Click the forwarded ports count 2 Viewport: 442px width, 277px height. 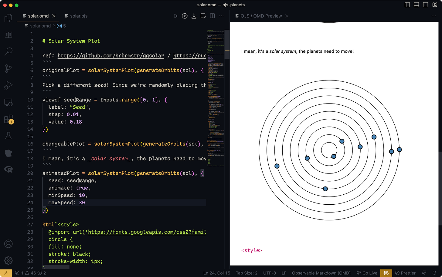[42, 273]
